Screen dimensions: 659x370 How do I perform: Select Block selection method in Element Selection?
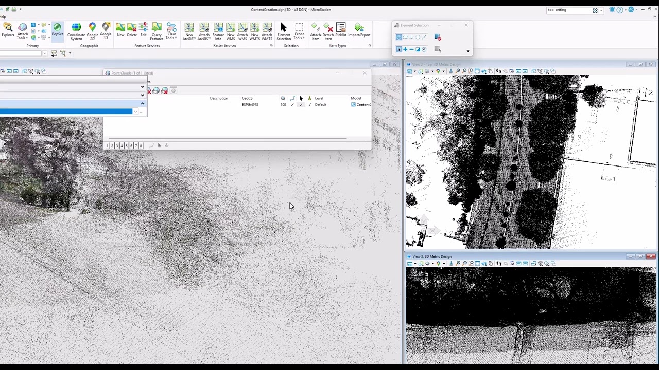405,37
